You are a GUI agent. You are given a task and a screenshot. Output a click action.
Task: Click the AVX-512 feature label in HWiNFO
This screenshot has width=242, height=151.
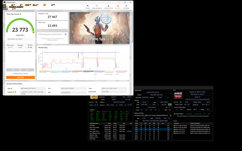(123, 113)
